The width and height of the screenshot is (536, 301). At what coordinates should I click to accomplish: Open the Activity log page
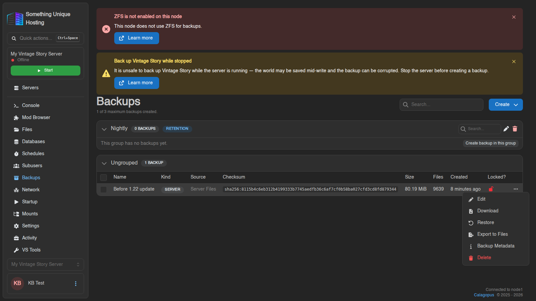[x=46, y=238]
